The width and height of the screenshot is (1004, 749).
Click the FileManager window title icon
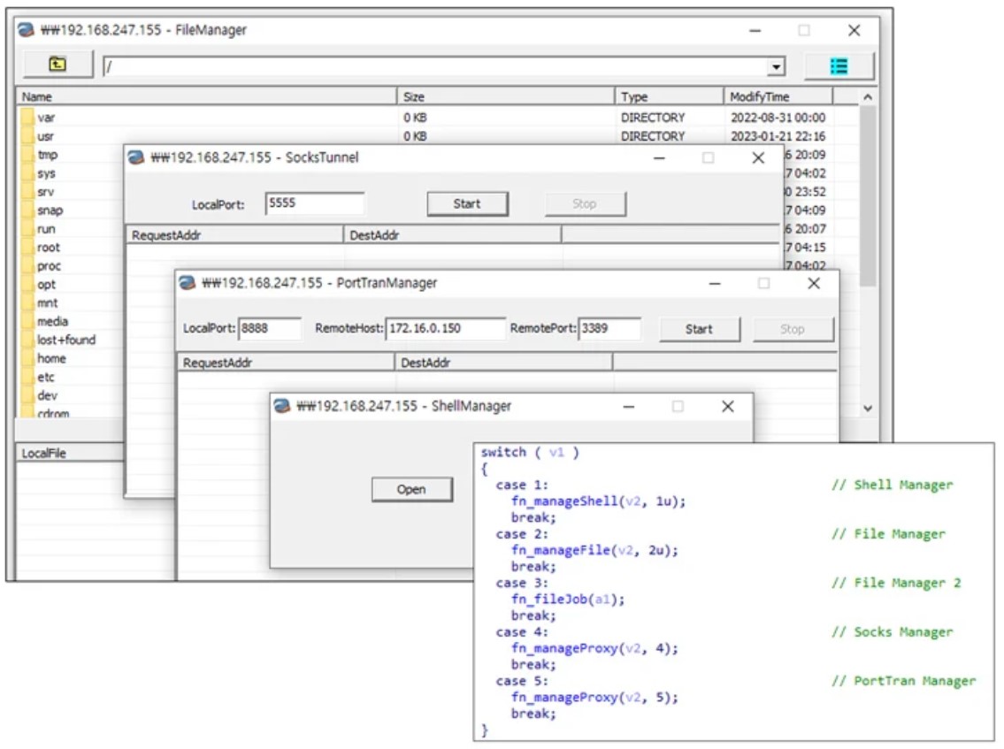(x=27, y=30)
